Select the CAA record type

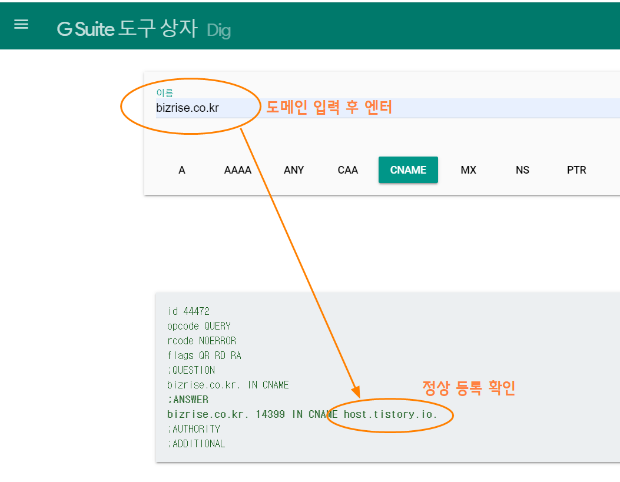[347, 170]
